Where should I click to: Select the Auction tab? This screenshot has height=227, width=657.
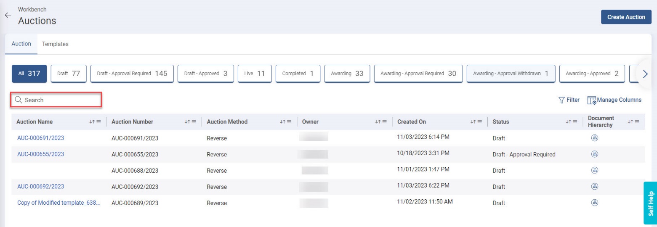point(21,44)
